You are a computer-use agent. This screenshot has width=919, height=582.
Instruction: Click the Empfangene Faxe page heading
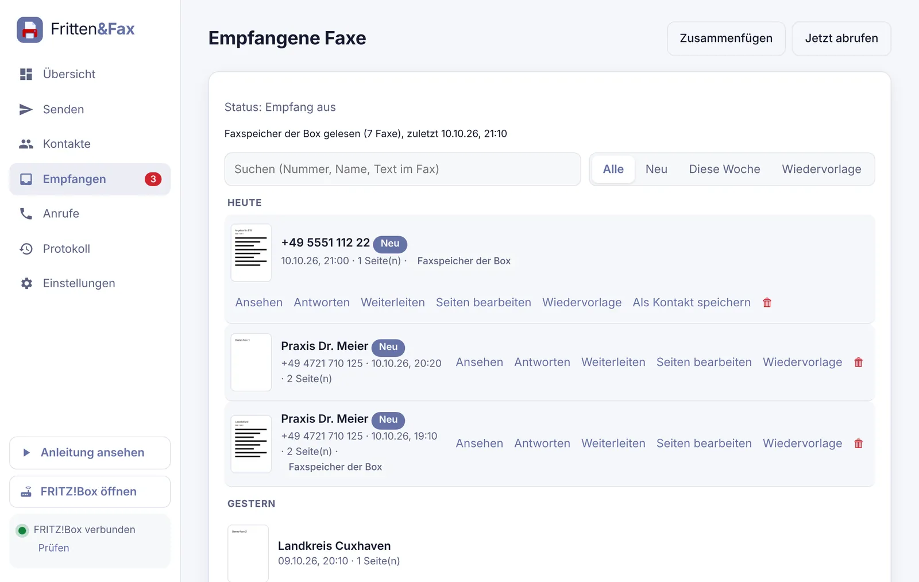[287, 38]
